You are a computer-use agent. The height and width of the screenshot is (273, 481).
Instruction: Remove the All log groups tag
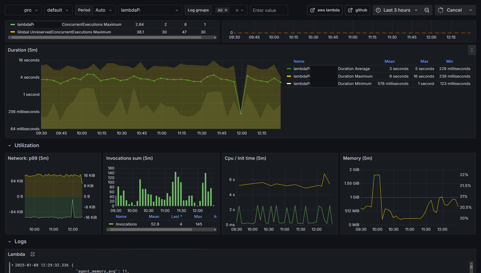(x=226, y=10)
